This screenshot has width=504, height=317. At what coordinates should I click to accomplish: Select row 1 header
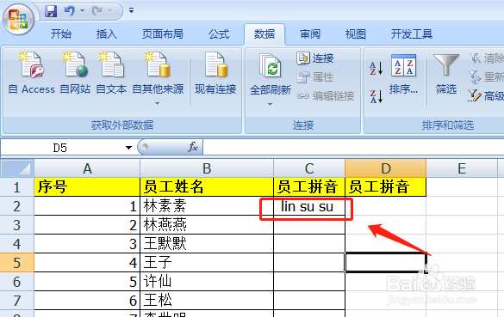pyautogui.click(x=17, y=187)
